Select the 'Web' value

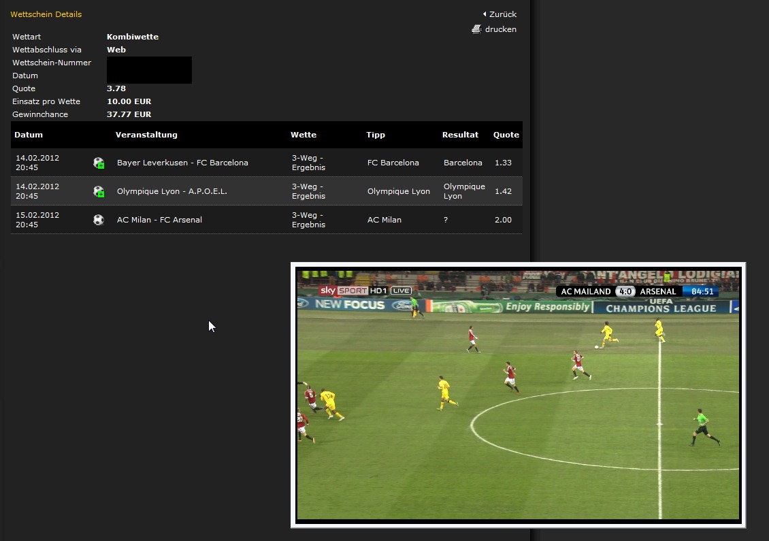116,50
